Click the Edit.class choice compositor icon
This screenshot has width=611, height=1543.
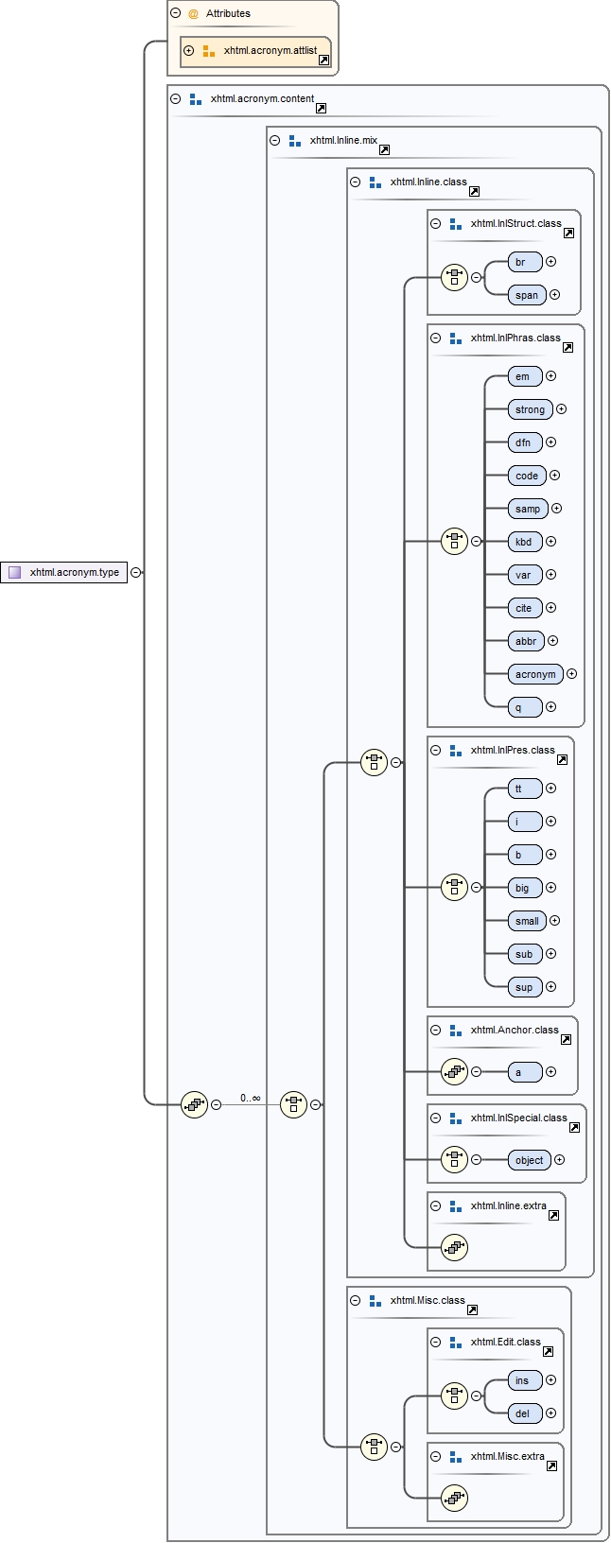pos(455,1396)
